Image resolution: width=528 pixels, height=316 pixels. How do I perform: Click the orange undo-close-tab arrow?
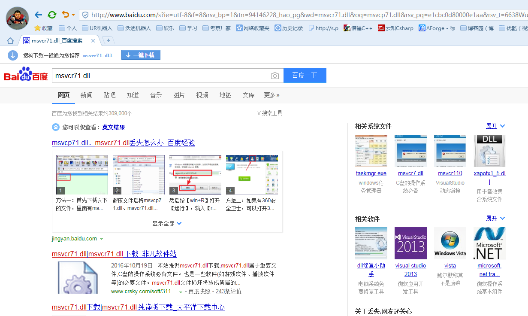click(x=65, y=15)
